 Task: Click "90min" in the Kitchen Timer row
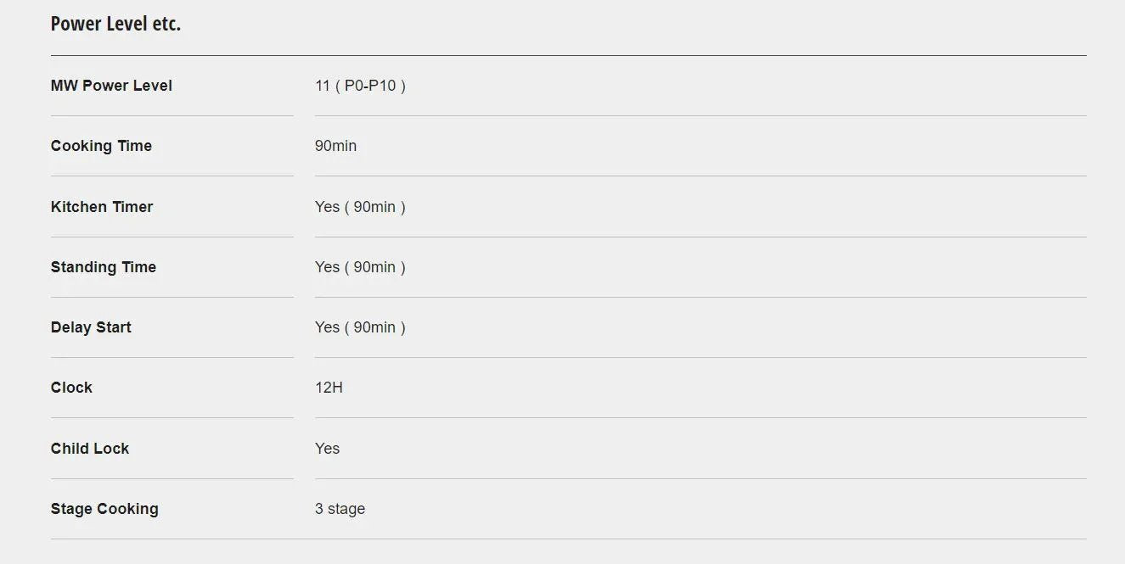click(374, 207)
